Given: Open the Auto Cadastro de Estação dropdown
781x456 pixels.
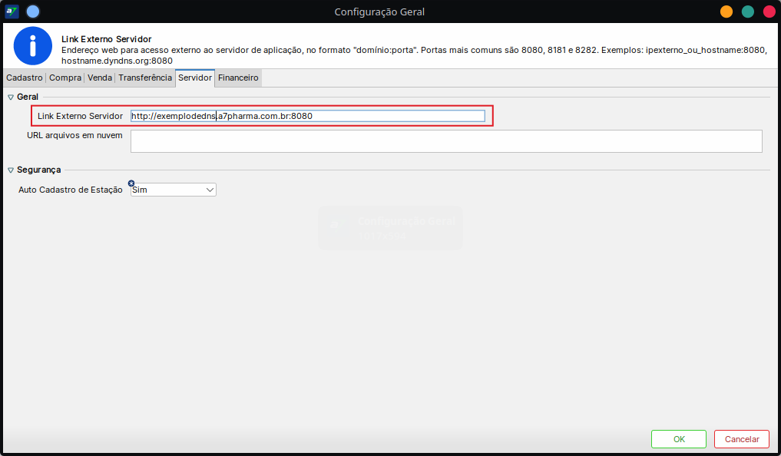Looking at the screenshot, I should pyautogui.click(x=207, y=189).
